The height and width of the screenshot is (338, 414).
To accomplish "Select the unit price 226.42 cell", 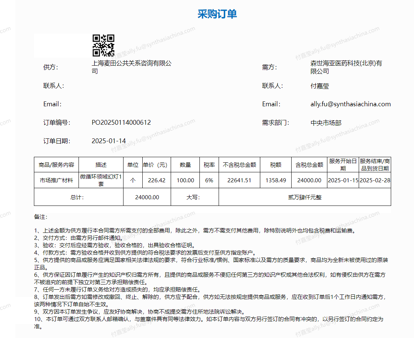I will [156, 180].
